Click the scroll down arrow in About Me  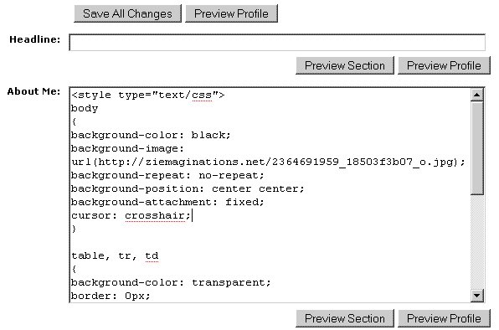[476, 296]
